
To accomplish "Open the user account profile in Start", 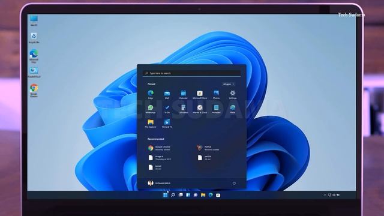I will [x=159, y=183].
